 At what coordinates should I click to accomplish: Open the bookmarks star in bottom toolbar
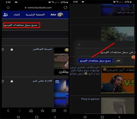coord(42,111)
